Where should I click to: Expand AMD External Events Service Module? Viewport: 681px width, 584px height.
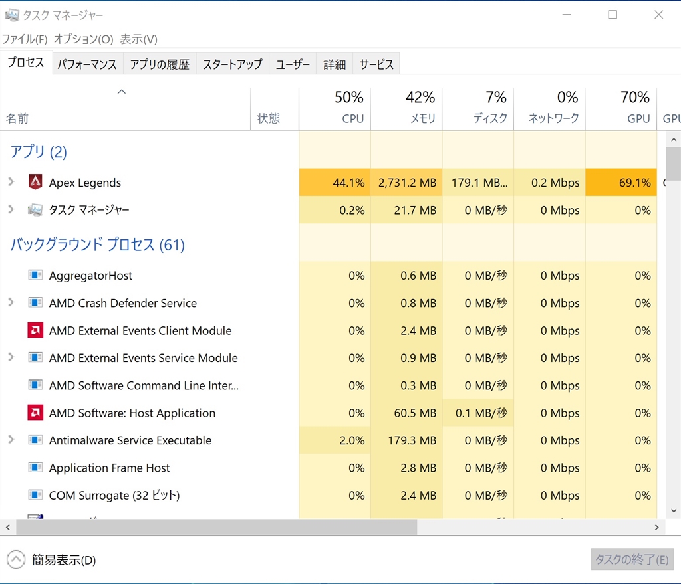click(11, 357)
